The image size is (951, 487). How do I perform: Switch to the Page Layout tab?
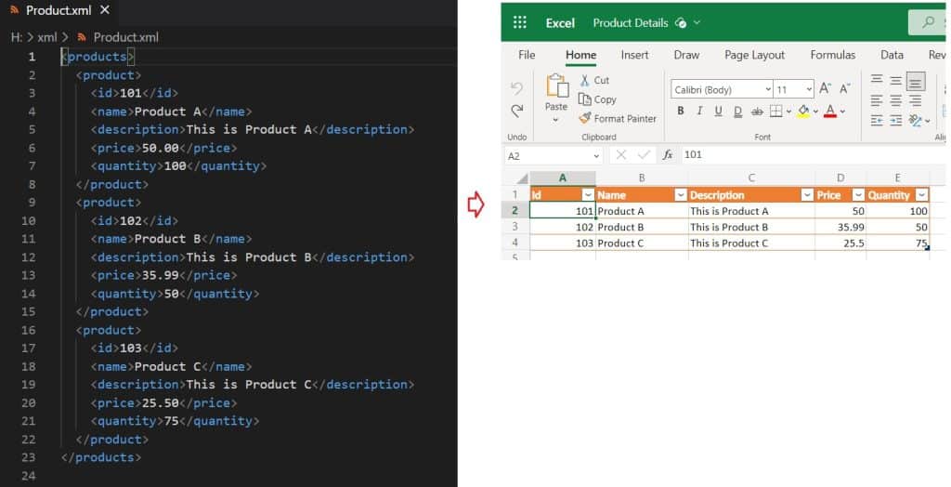coord(754,55)
